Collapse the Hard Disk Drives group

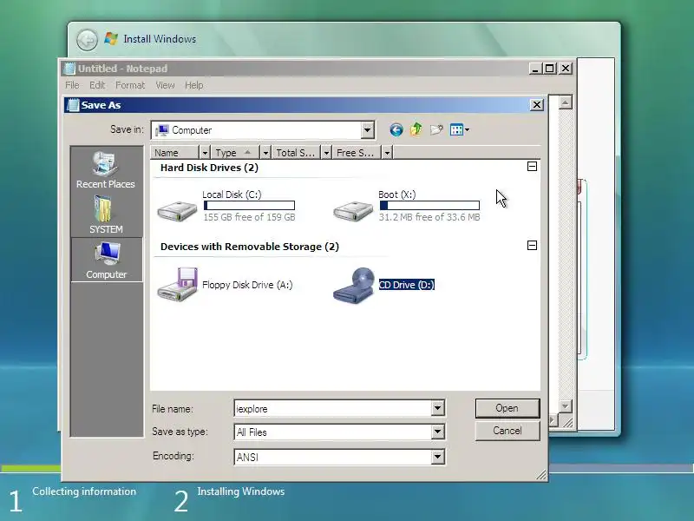tap(533, 167)
